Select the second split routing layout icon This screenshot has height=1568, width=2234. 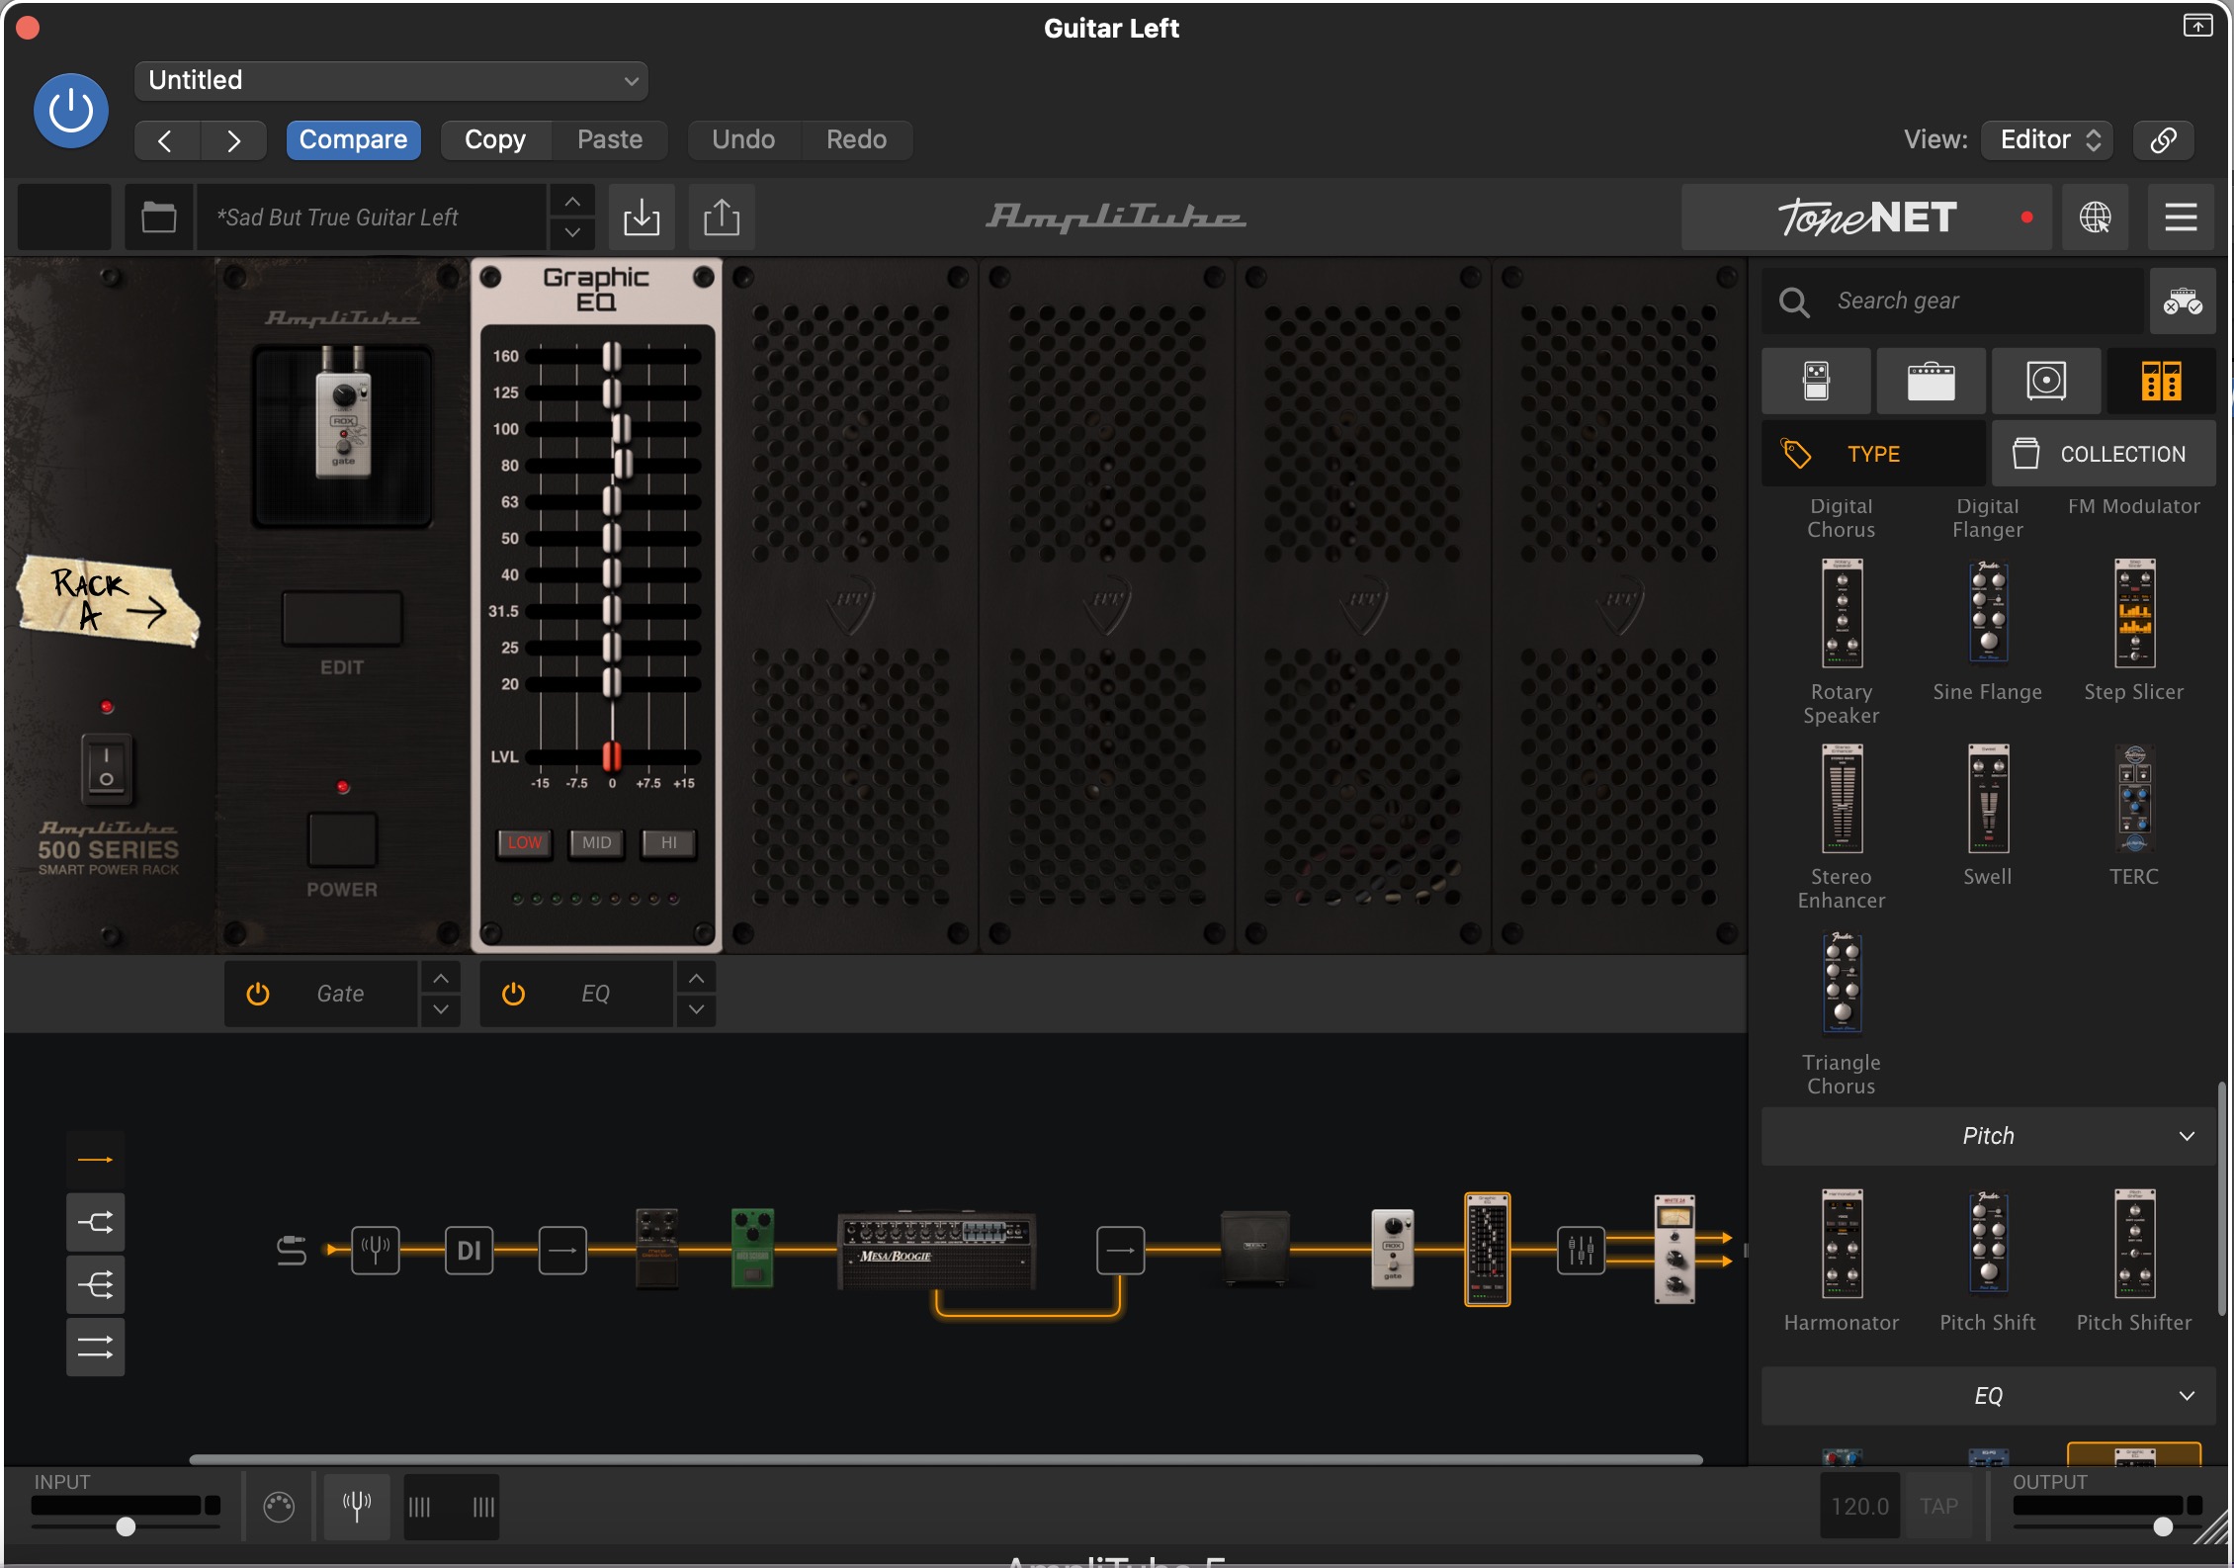click(x=95, y=1223)
